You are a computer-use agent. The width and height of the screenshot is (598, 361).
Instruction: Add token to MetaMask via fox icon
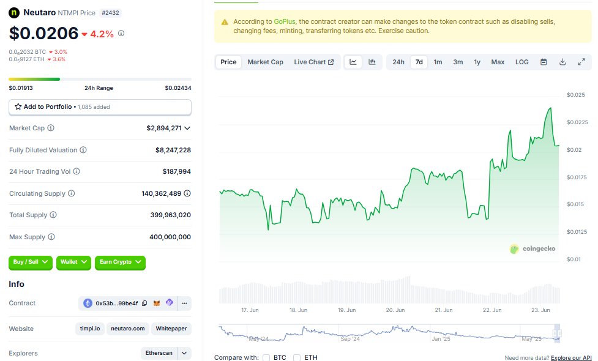157,303
